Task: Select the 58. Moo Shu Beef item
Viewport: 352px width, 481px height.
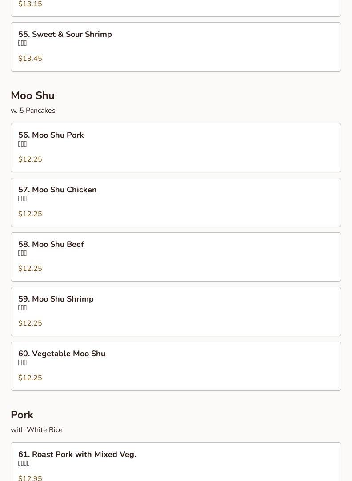Action: click(51, 245)
